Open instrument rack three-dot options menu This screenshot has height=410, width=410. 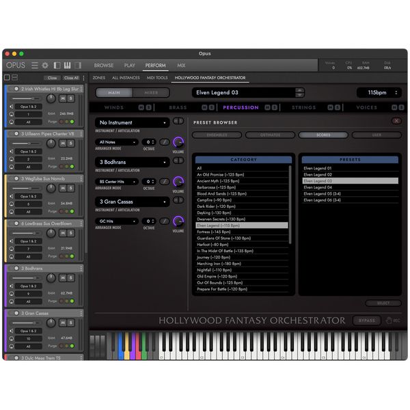pos(83,78)
